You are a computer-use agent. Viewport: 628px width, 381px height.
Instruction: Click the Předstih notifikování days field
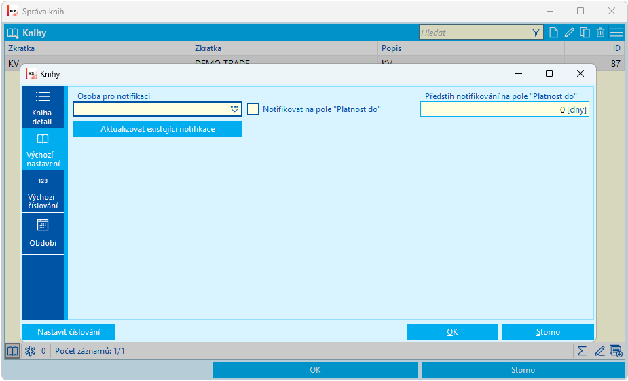point(504,109)
